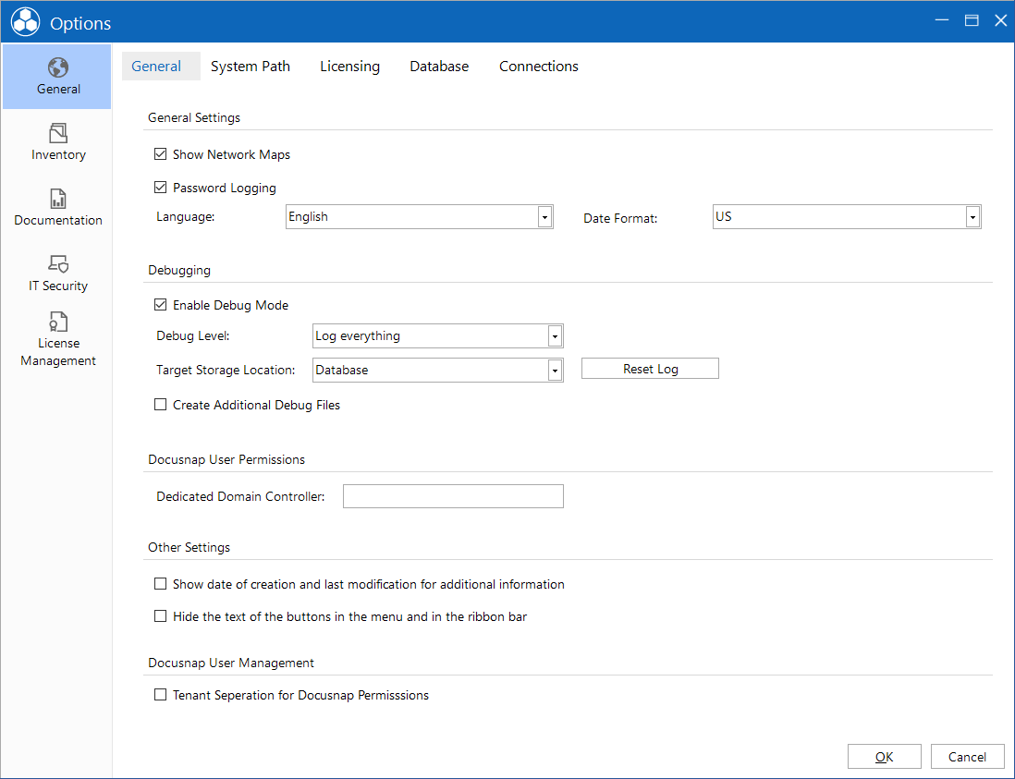Click the Docusnap logo in title bar
Viewport: 1015px width, 779px height.
pos(26,22)
